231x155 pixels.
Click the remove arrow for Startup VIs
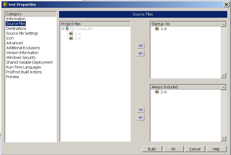pos(140,53)
